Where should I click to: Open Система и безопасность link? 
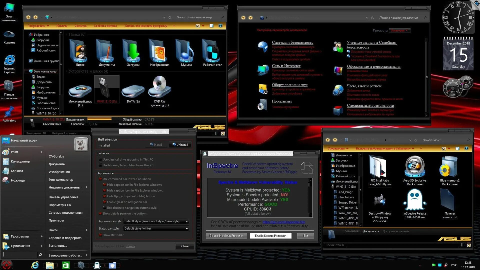pyautogui.click(x=292, y=42)
